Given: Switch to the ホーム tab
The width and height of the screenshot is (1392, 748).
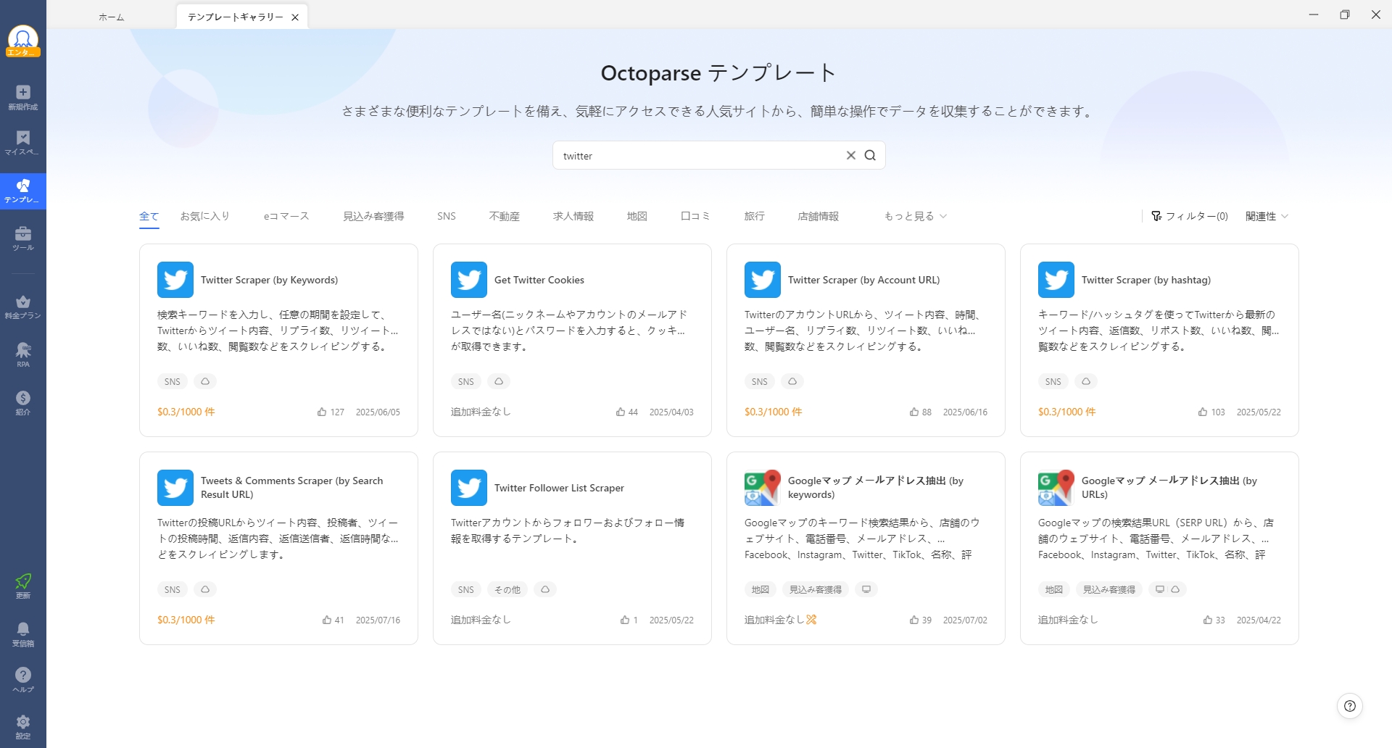Looking at the screenshot, I should click(112, 17).
